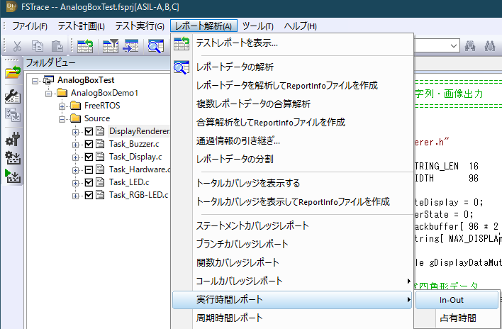The width and height of the screenshot is (502, 329).
Task: Uncheck the DisplayRenderer file checkbox
Action: pyautogui.click(x=89, y=131)
